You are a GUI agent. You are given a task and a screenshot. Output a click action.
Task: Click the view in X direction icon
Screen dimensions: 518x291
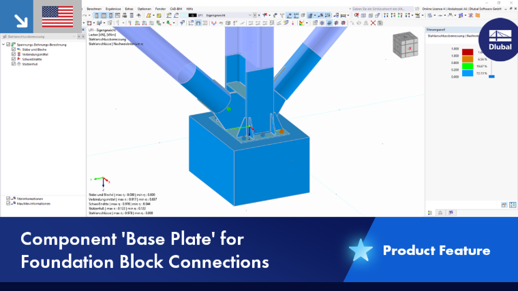click(386, 15)
